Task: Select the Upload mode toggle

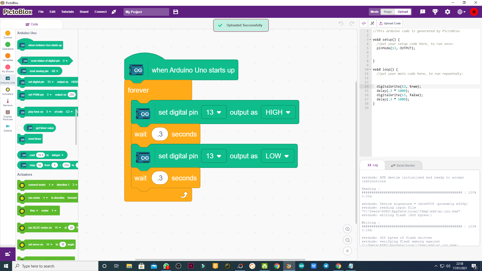Action: 403,12
